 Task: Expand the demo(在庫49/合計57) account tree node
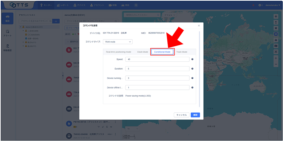coord(21,27)
